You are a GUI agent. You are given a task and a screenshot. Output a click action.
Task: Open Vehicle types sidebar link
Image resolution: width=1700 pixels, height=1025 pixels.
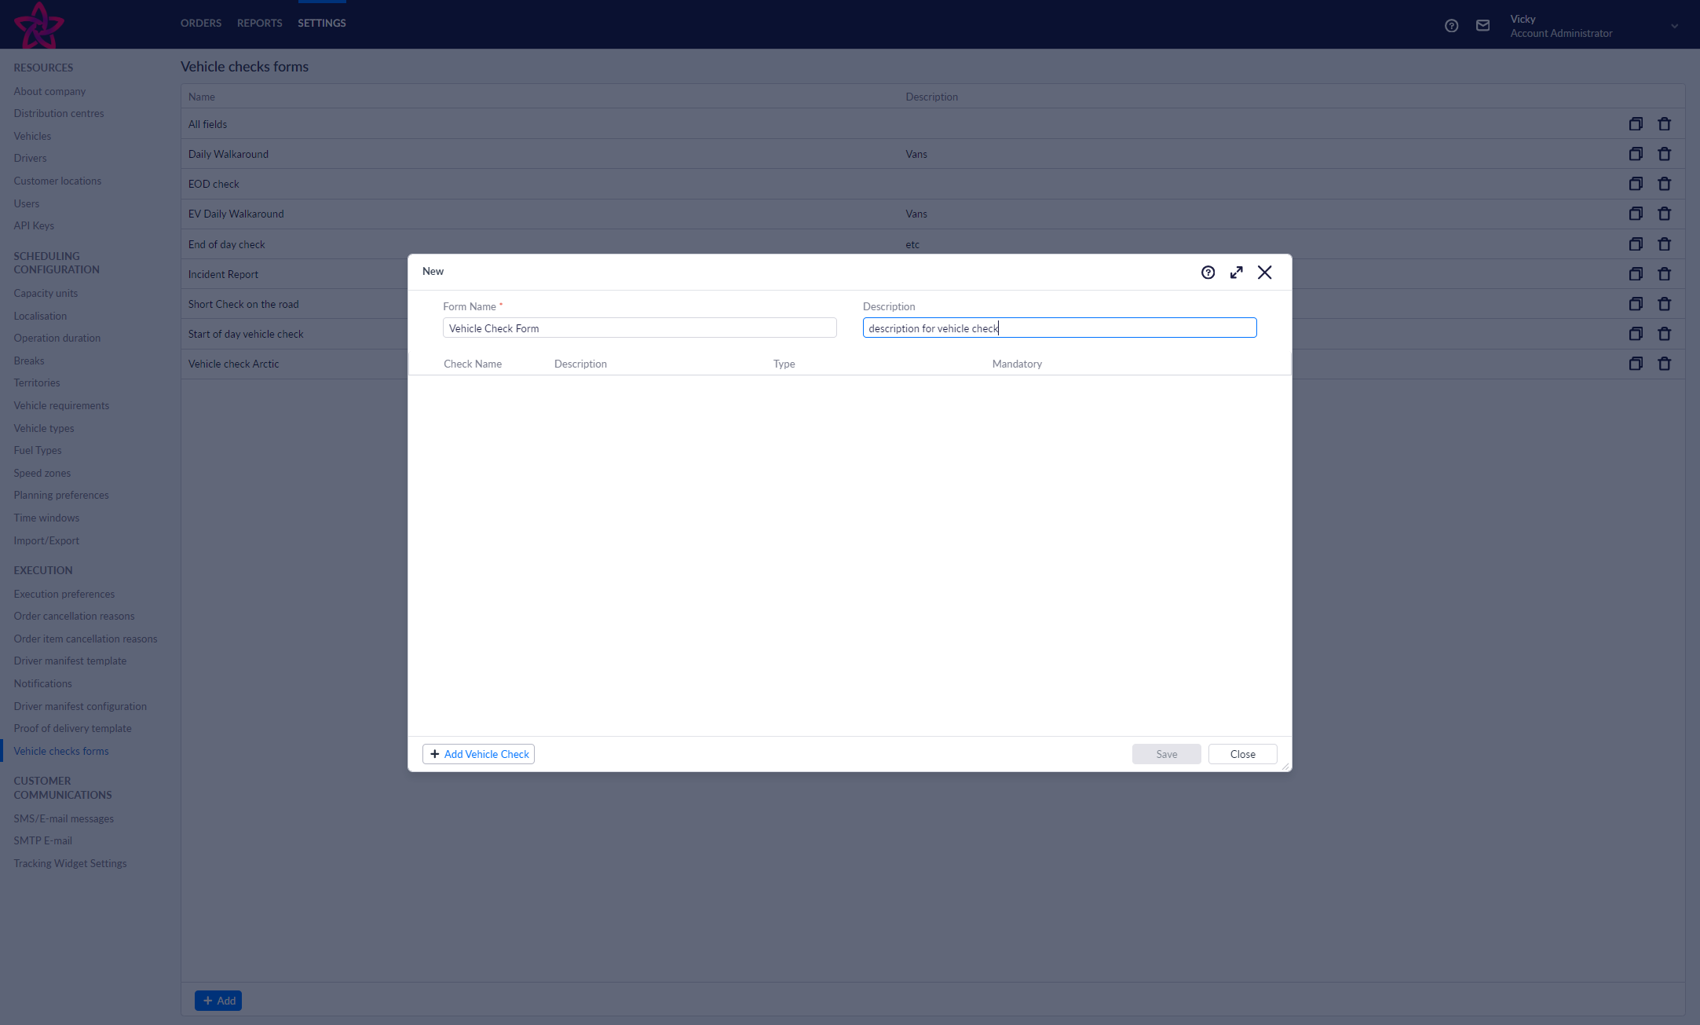[44, 428]
